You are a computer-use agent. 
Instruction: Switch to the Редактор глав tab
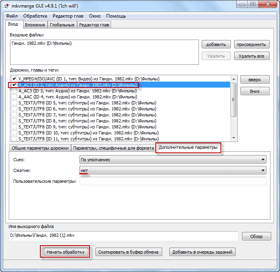coord(94,25)
